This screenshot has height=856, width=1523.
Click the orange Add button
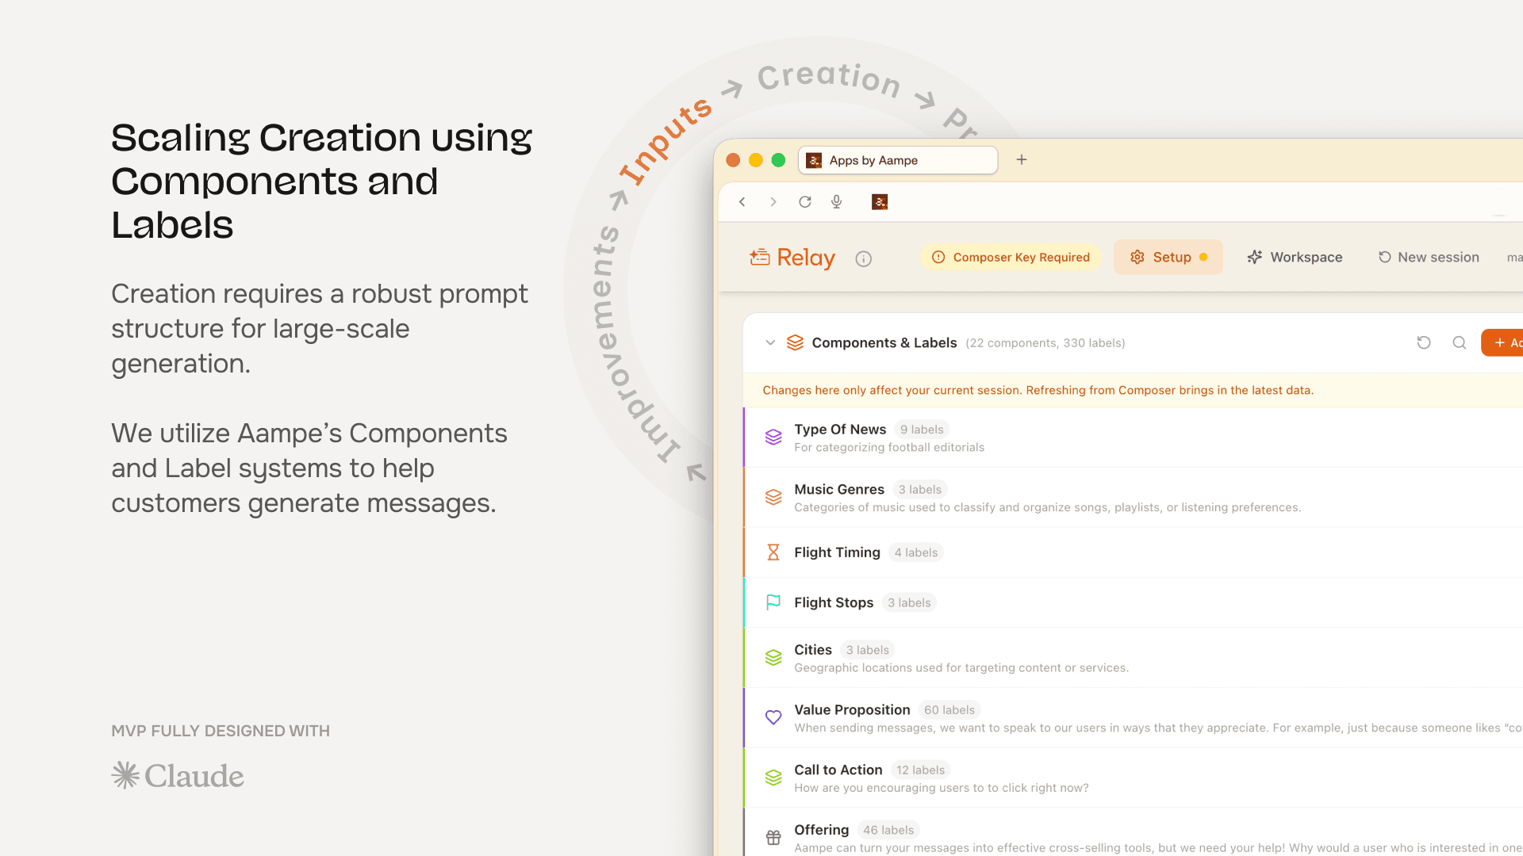point(1502,342)
